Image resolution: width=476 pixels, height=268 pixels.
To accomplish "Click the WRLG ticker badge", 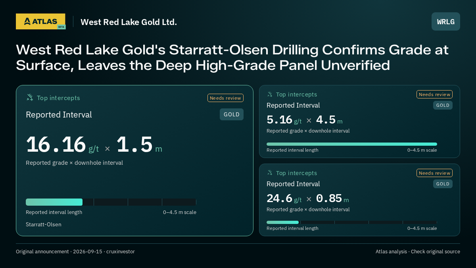I will coord(445,21).
